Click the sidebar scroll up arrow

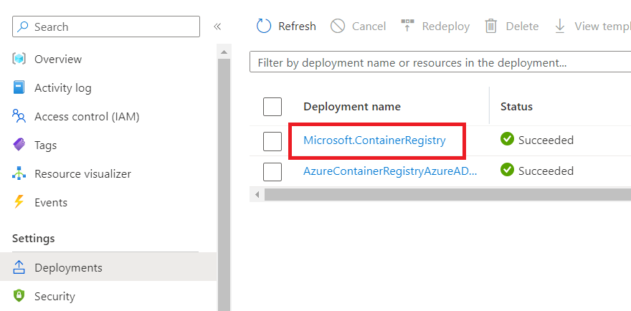point(224,52)
